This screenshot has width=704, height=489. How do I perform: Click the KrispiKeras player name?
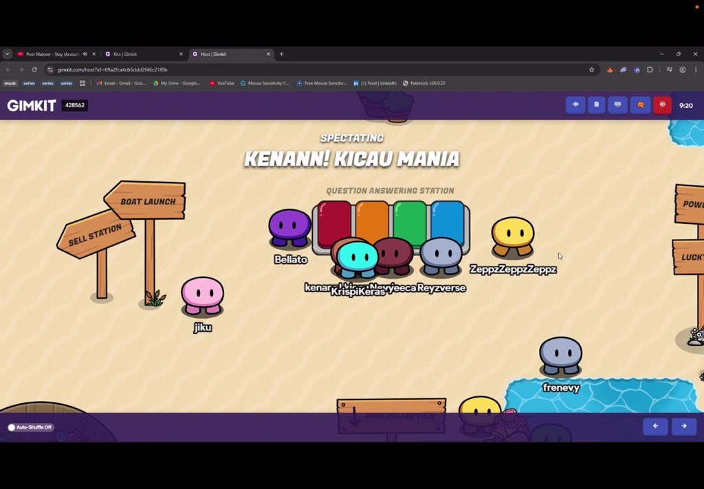tap(357, 292)
